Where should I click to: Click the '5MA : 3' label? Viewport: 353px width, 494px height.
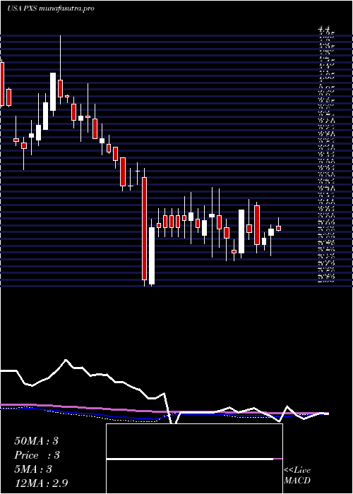[x=33, y=469]
